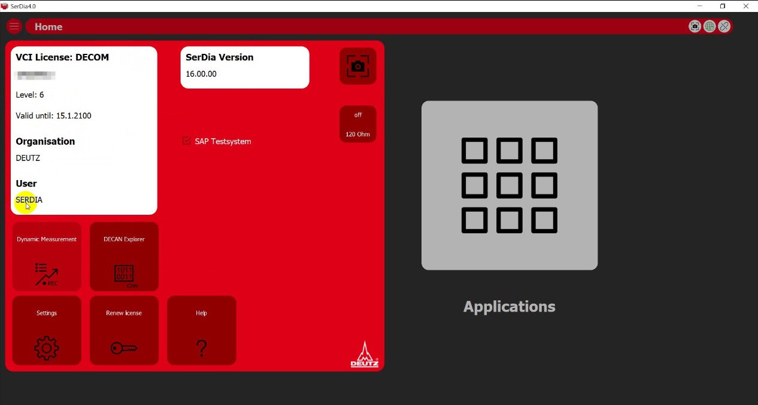
Task: Click the DEUTZ logo in red panel
Action: pyautogui.click(x=365, y=354)
